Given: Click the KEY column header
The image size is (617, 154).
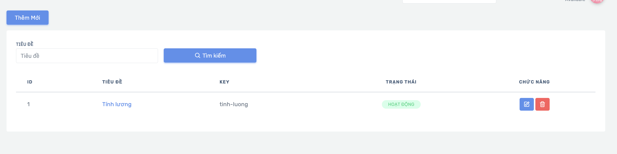Looking at the screenshot, I should pos(224,82).
